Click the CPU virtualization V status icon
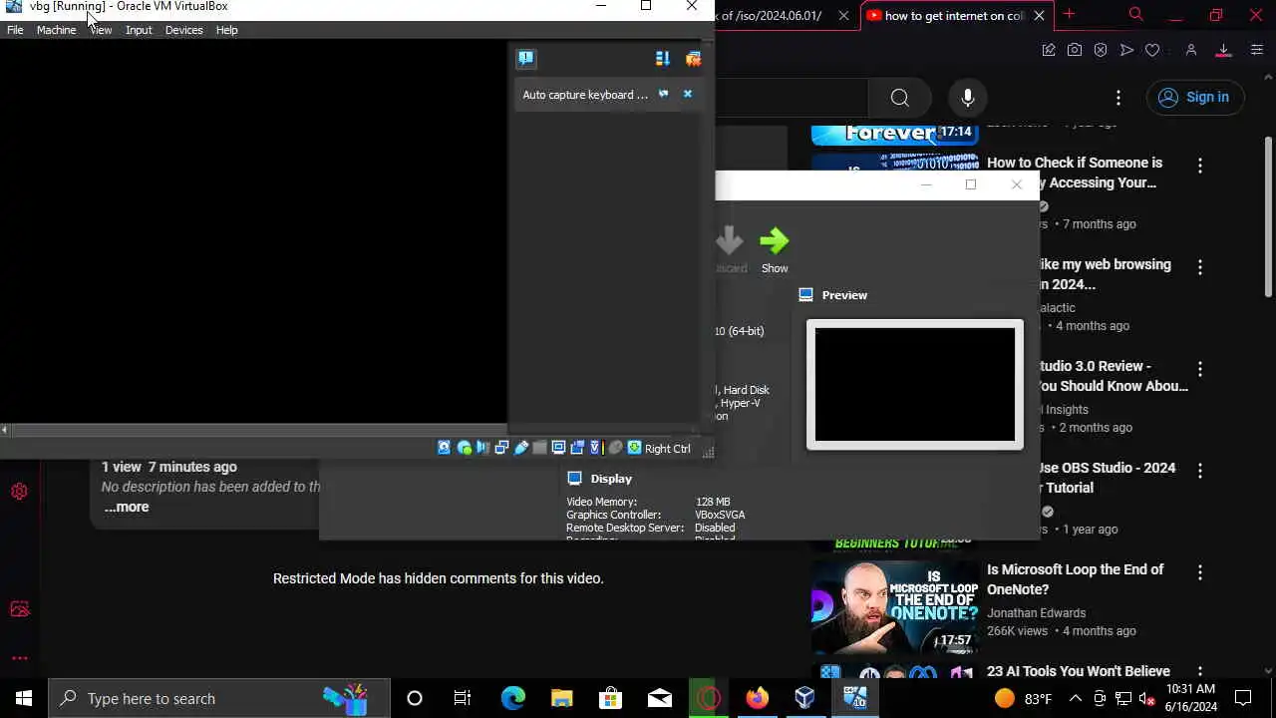This screenshot has width=1276, height=718. coord(595,449)
